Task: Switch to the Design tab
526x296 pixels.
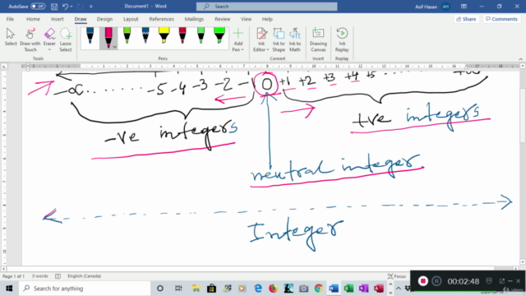Action: 104,19
